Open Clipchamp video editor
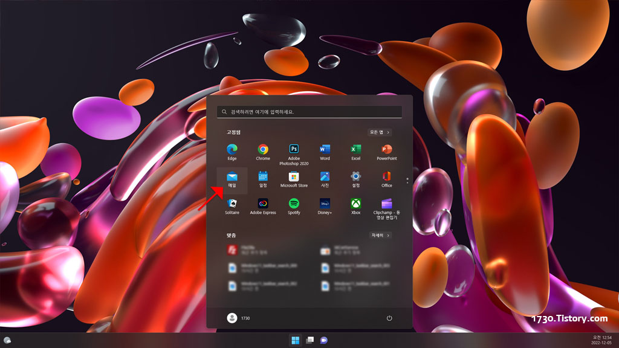This screenshot has width=619, height=348. (x=387, y=208)
